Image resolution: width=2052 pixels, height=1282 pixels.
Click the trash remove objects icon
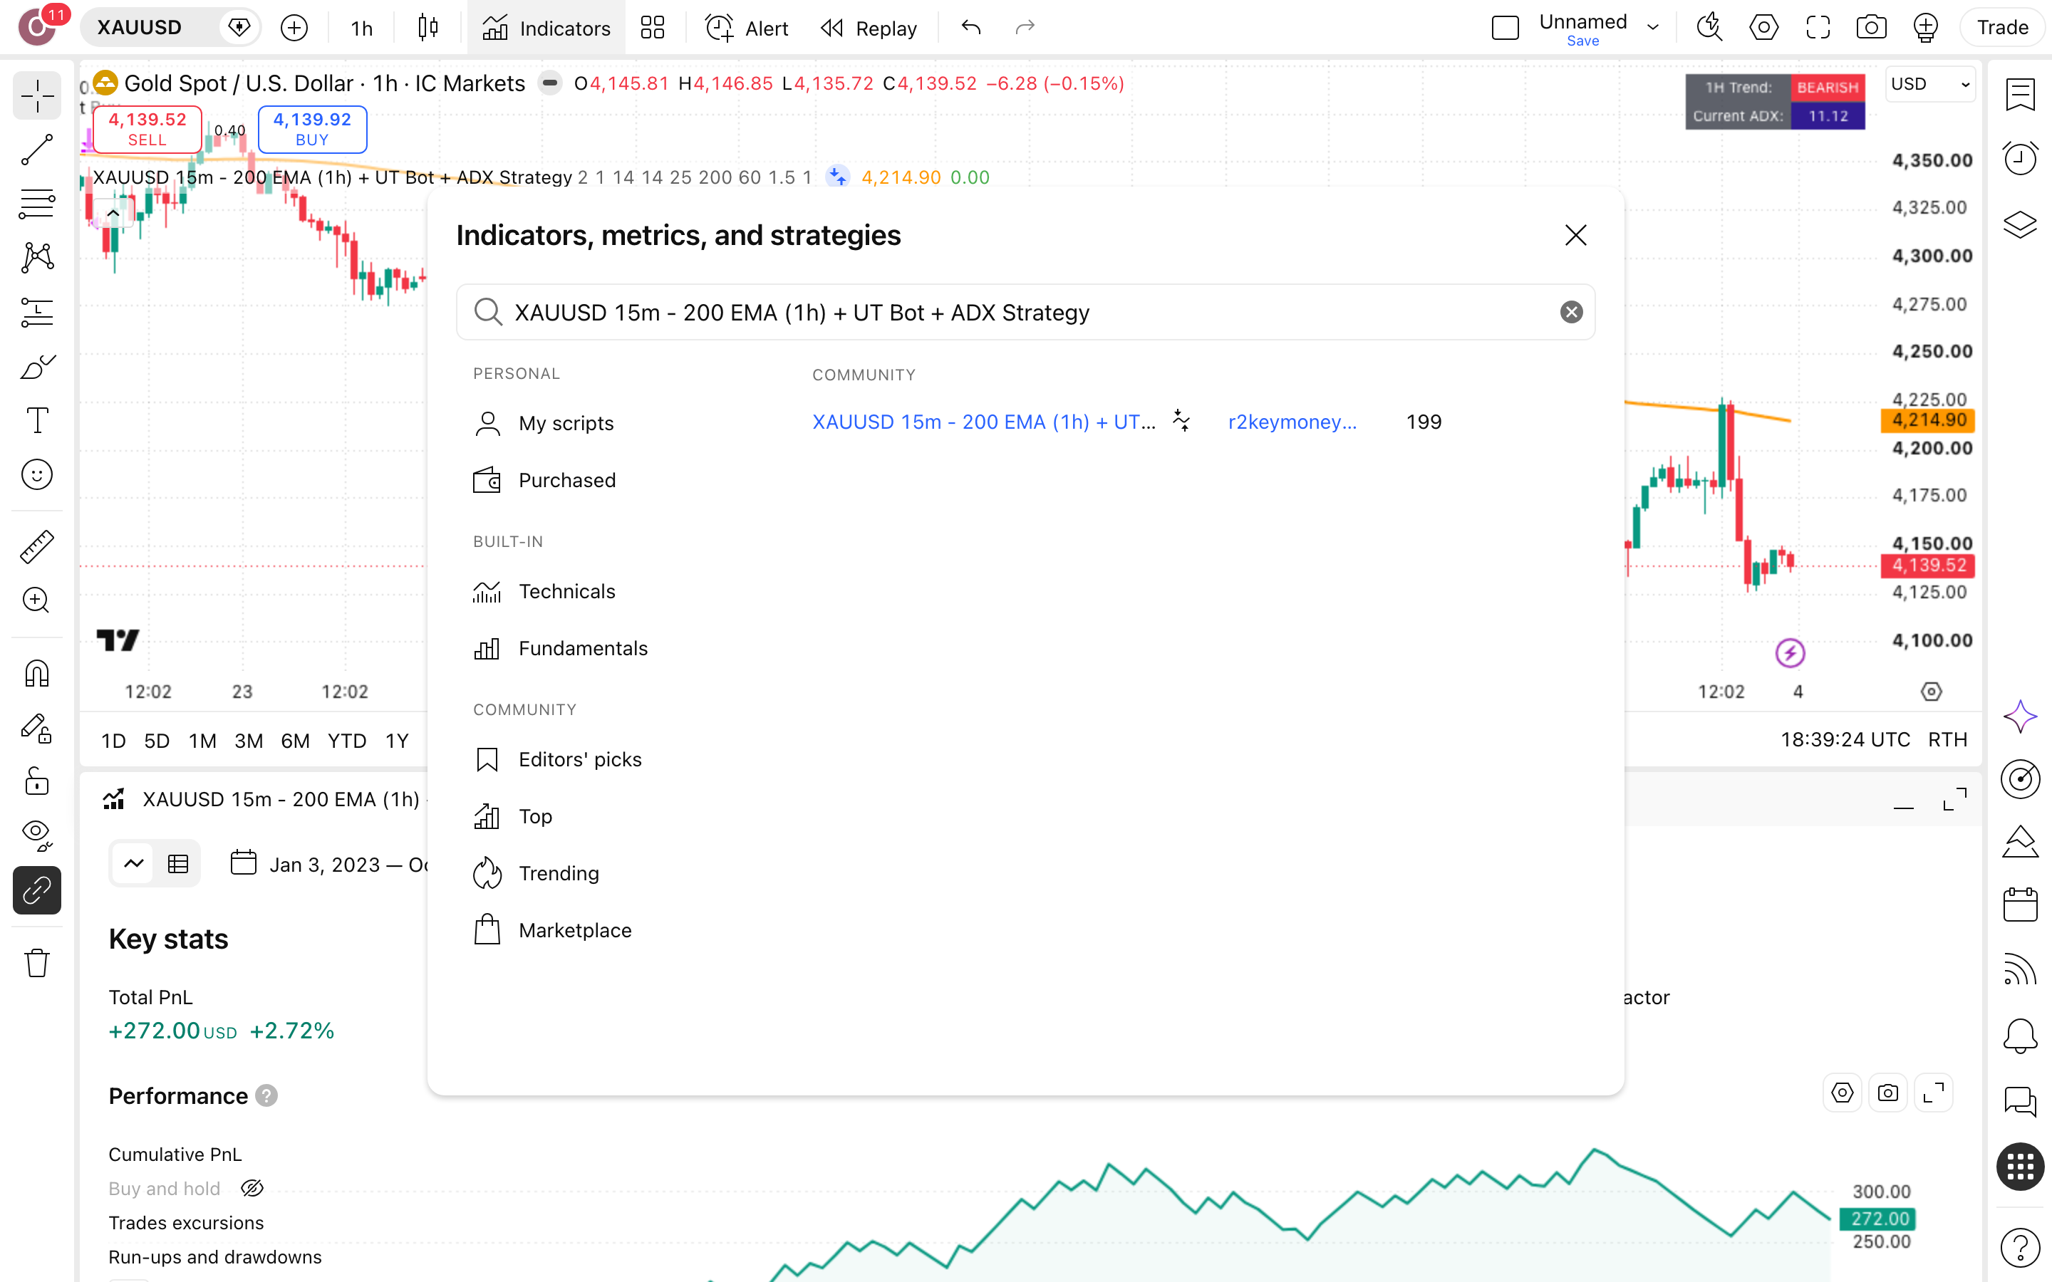tap(36, 963)
